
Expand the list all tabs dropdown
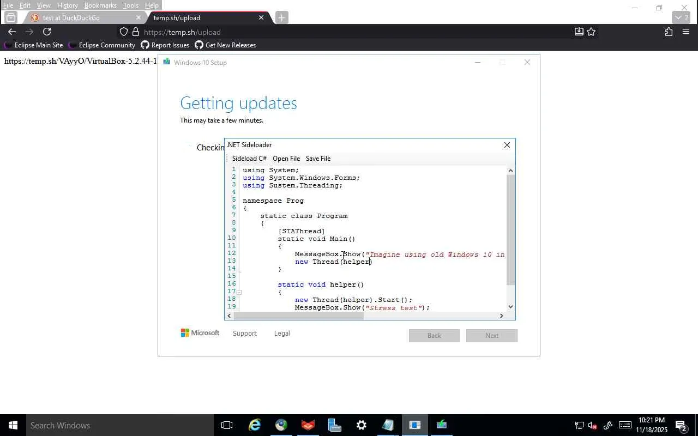pos(682,17)
